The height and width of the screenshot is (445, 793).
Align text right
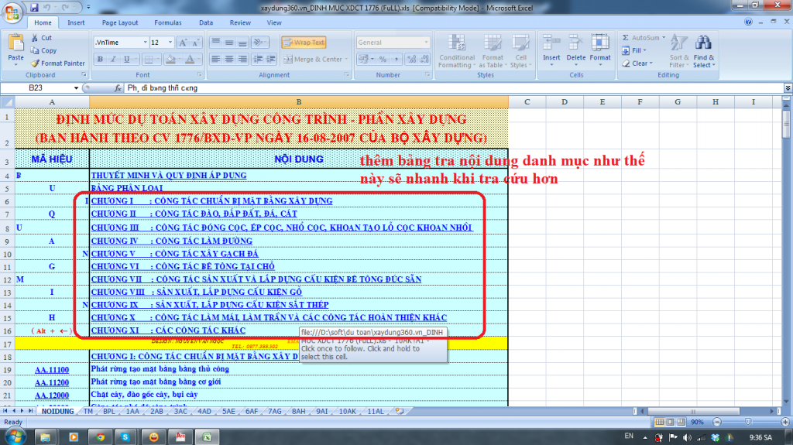click(242, 59)
